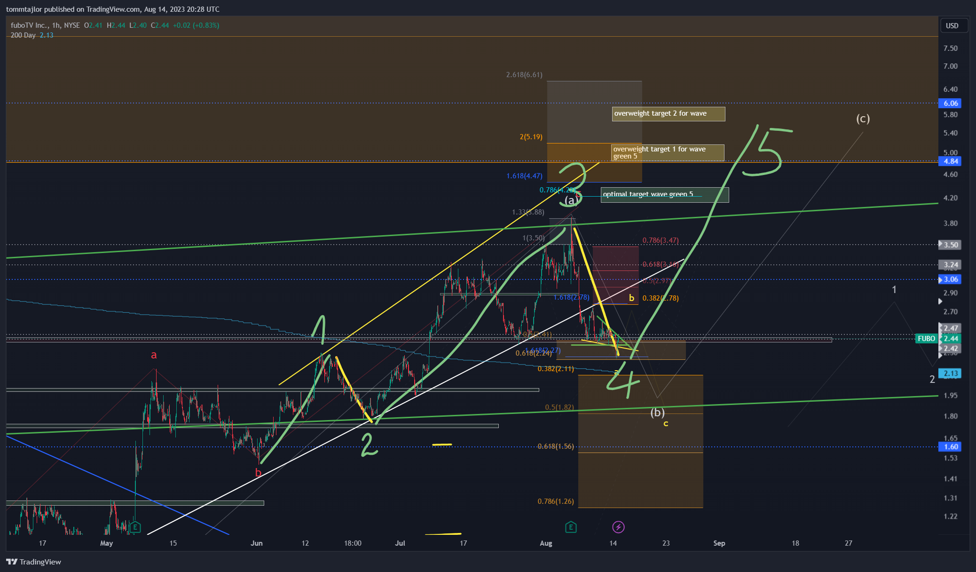Click the 6.06 price level label
The width and height of the screenshot is (976, 572).
click(950, 103)
